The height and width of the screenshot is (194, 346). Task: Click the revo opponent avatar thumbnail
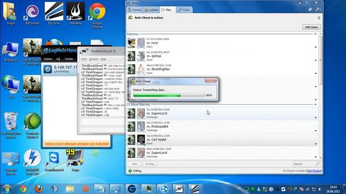[141, 43]
